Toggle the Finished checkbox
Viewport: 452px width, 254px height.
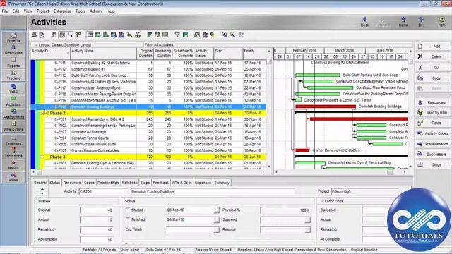127,219
